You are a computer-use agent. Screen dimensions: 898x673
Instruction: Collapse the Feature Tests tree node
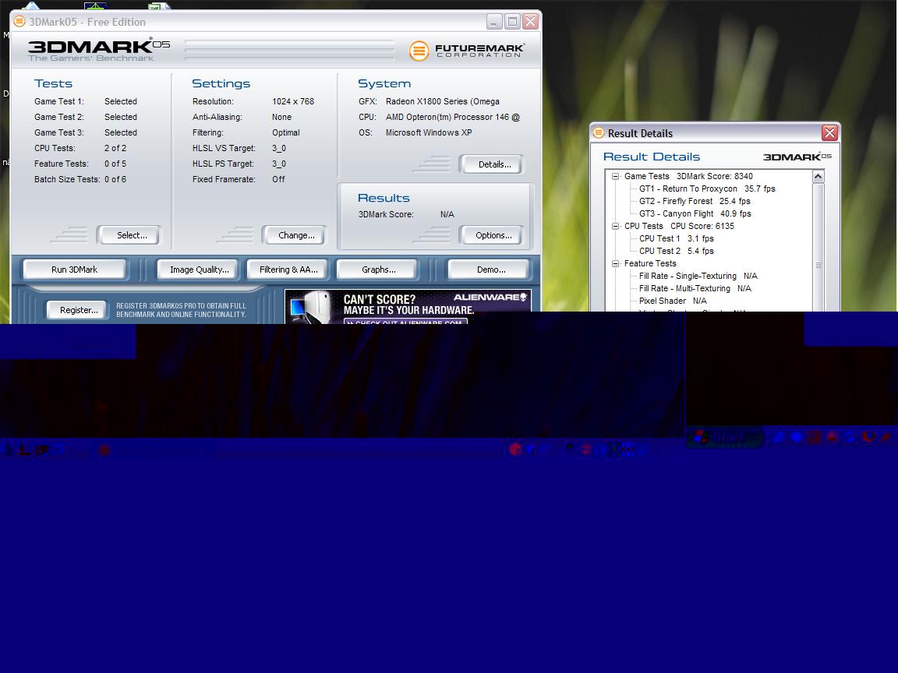point(616,264)
